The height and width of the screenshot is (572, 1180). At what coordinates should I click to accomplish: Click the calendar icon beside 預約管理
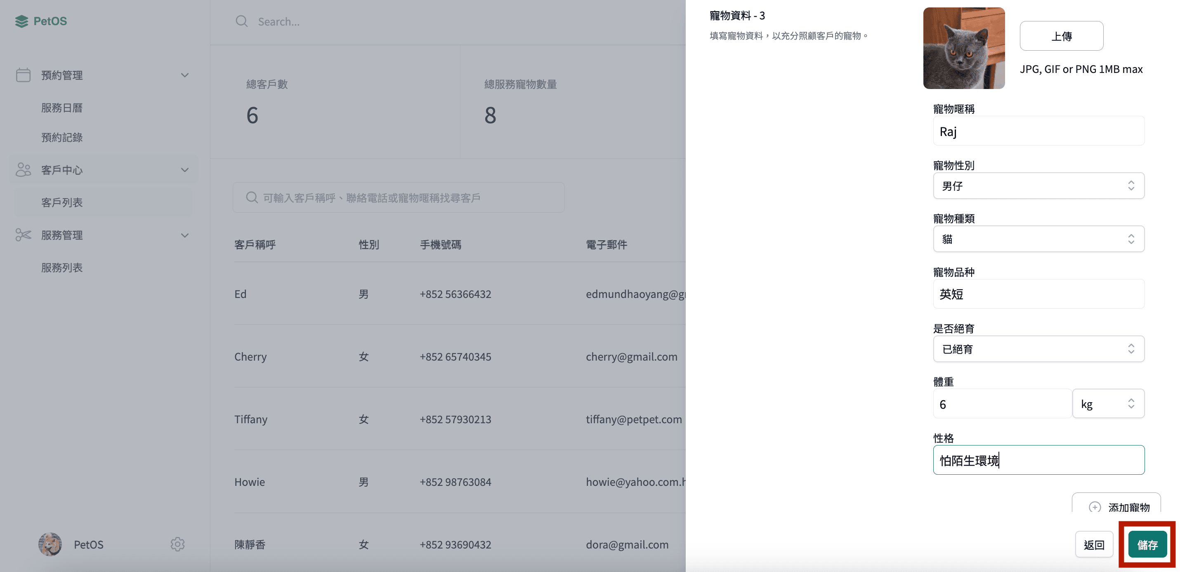pyautogui.click(x=23, y=75)
